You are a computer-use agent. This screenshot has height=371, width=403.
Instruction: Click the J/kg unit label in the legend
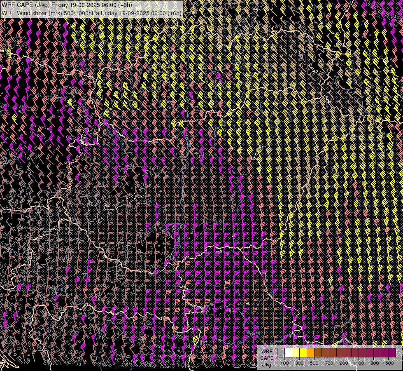(x=266, y=364)
